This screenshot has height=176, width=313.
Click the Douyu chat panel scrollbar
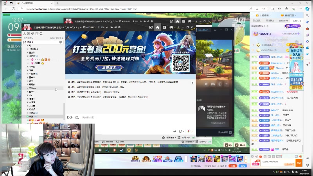tap(303, 148)
